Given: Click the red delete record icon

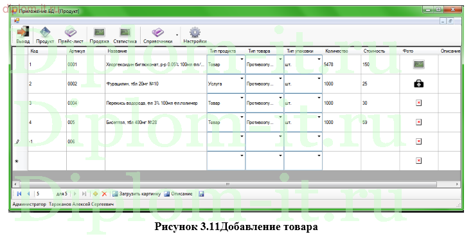Looking at the screenshot, I should (104, 194).
